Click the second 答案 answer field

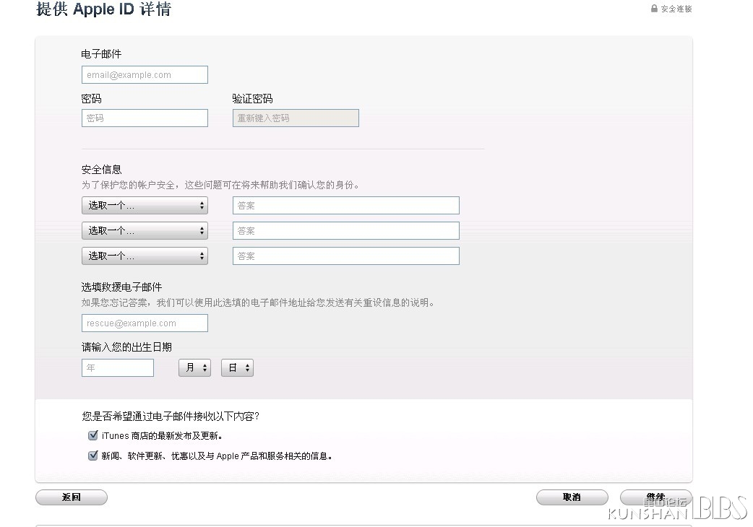[x=345, y=230]
